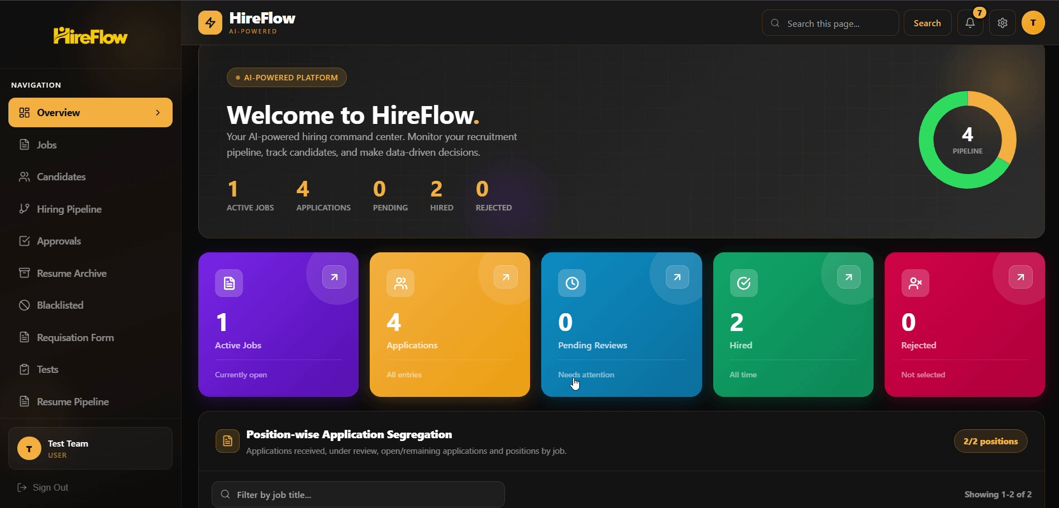Click the people icon on Applications card
Screen dimensions: 1059x508
coord(400,283)
